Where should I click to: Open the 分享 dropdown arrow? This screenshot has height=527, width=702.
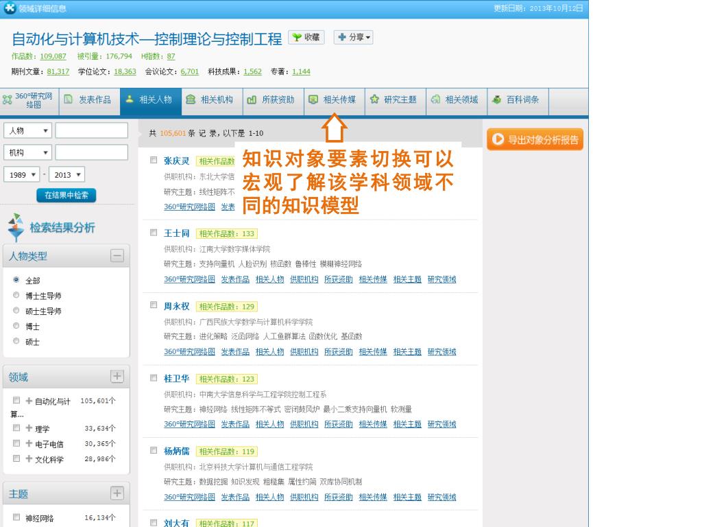368,38
